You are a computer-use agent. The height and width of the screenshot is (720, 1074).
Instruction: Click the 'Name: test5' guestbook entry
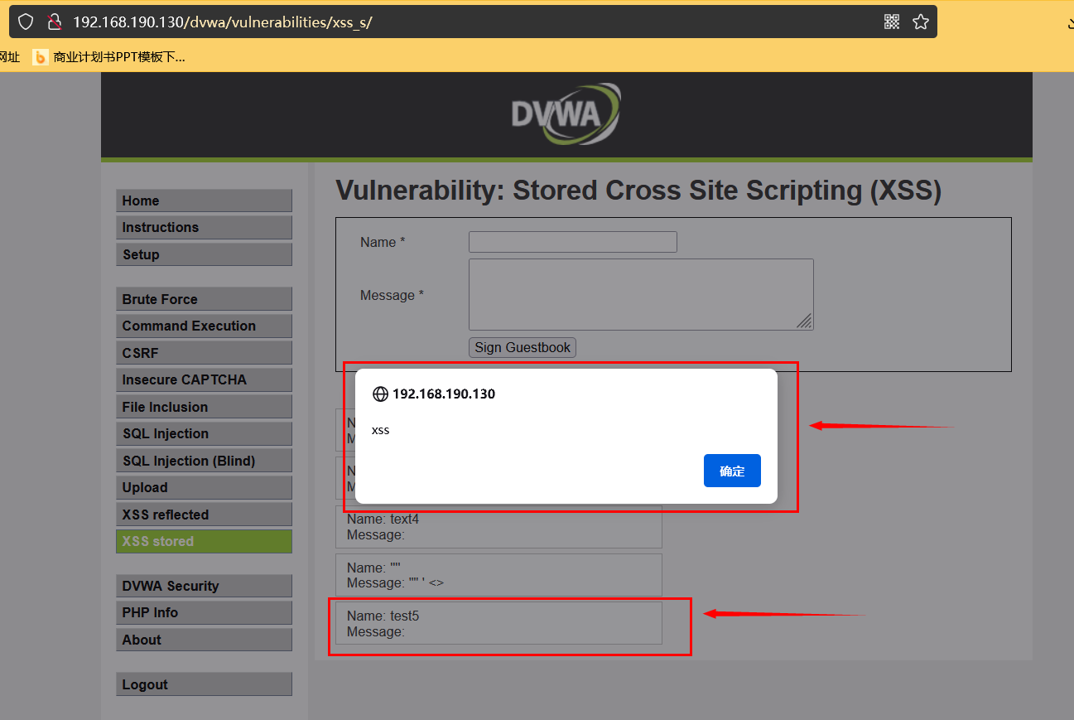(498, 623)
